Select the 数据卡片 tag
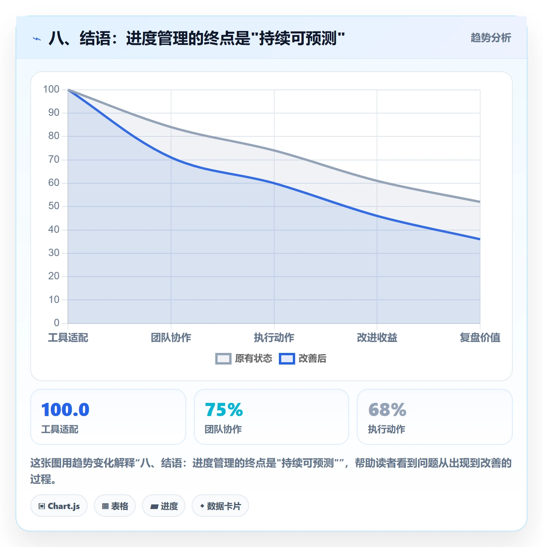543x547 pixels. point(220,506)
